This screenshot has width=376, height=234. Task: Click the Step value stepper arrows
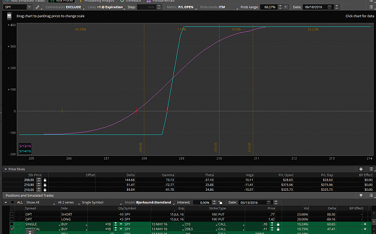point(159,7)
